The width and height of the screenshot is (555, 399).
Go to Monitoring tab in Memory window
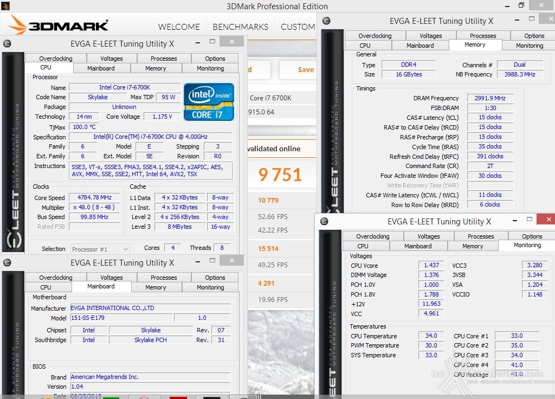(x=530, y=46)
